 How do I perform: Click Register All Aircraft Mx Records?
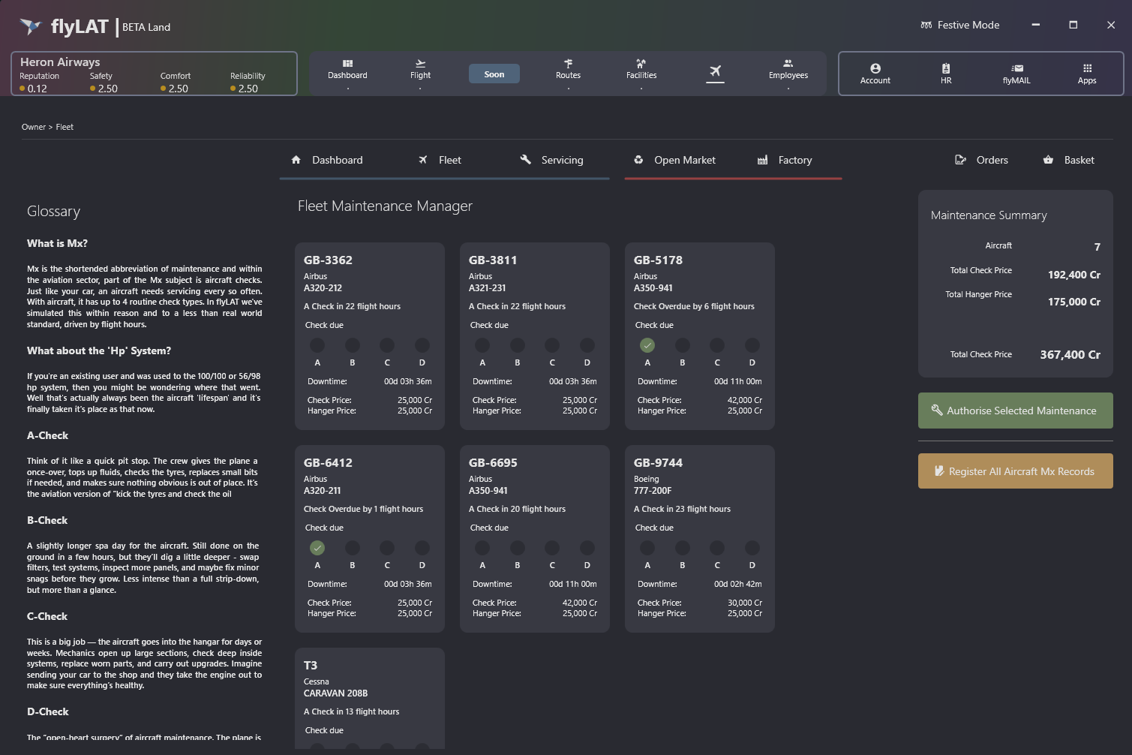tap(1015, 471)
